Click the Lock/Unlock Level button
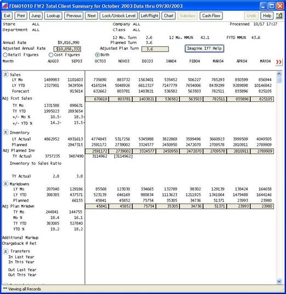The width and height of the screenshot is (286, 294). [x=118, y=16]
